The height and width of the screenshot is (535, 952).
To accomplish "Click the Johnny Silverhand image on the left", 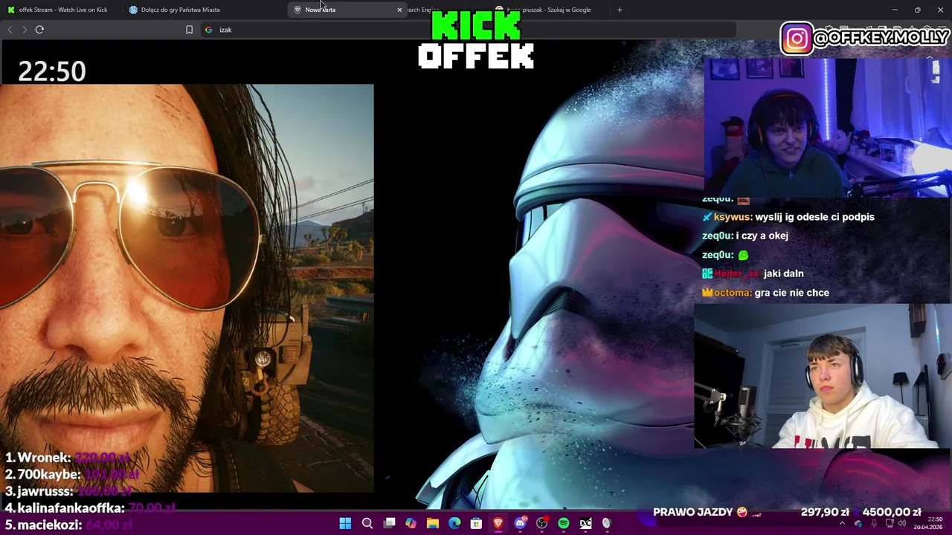I will coord(187,288).
